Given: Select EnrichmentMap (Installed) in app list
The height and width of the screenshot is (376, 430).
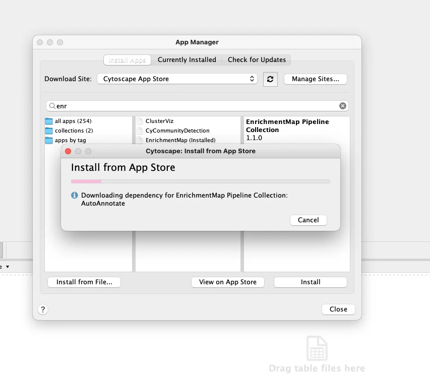Looking at the screenshot, I should click(x=180, y=140).
